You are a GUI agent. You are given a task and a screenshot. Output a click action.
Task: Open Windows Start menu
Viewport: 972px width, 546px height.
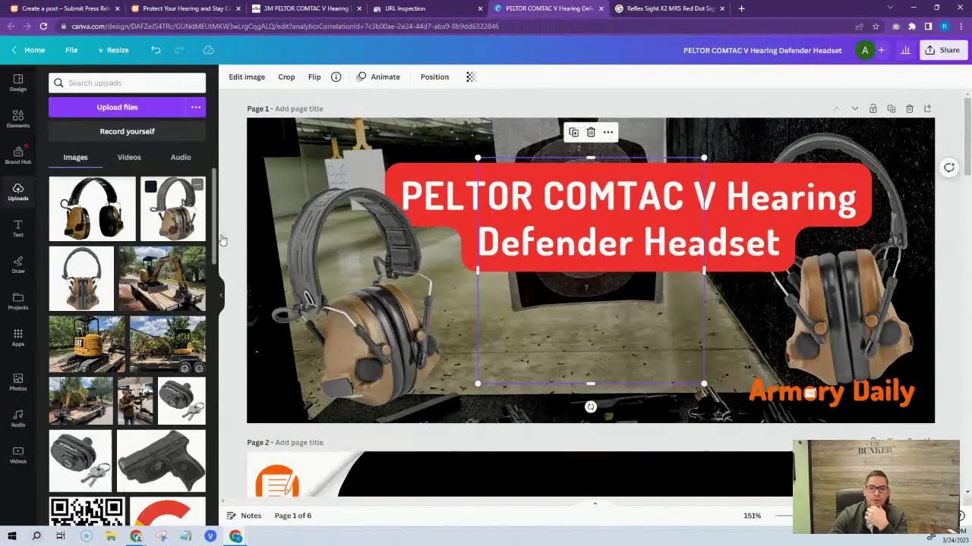pos(12,536)
